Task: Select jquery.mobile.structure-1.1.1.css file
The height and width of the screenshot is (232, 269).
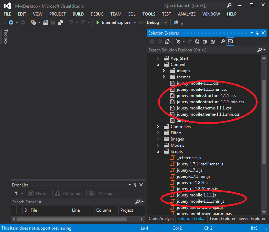Action: [206, 96]
